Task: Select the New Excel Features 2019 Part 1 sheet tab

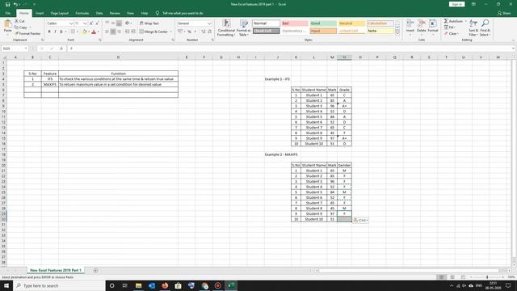Action: [x=56, y=270]
